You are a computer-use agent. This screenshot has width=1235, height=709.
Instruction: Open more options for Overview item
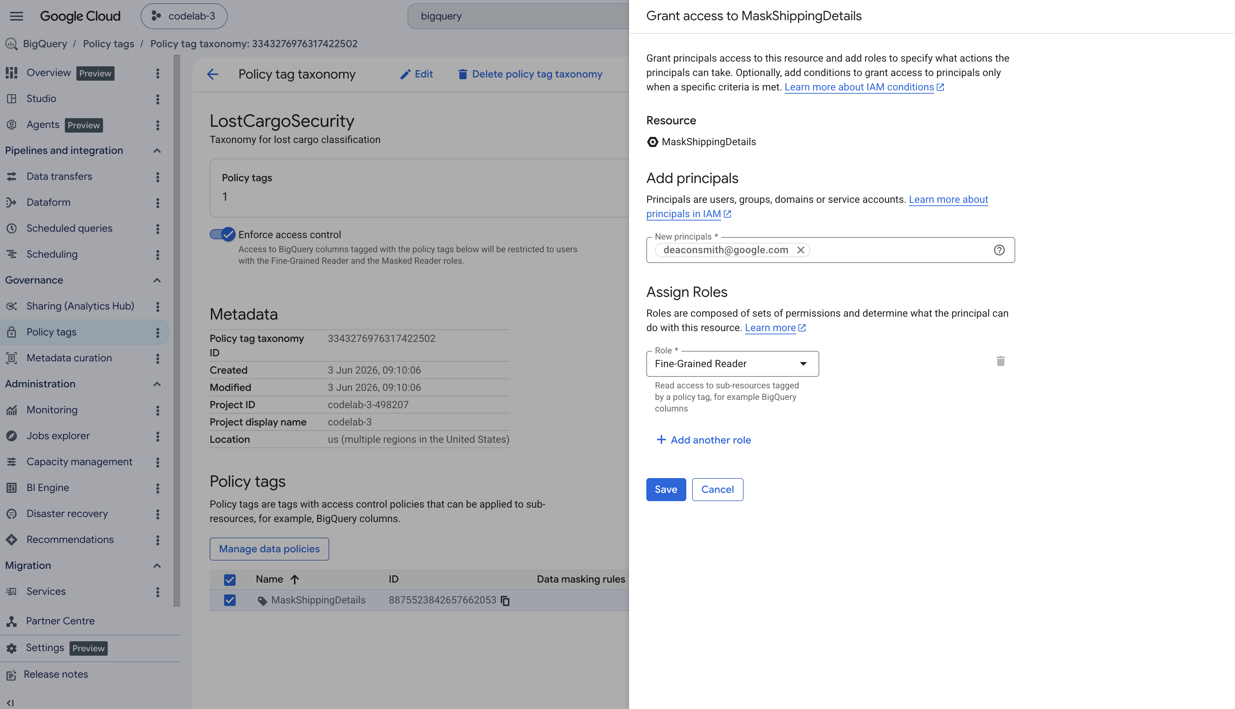pyautogui.click(x=157, y=73)
